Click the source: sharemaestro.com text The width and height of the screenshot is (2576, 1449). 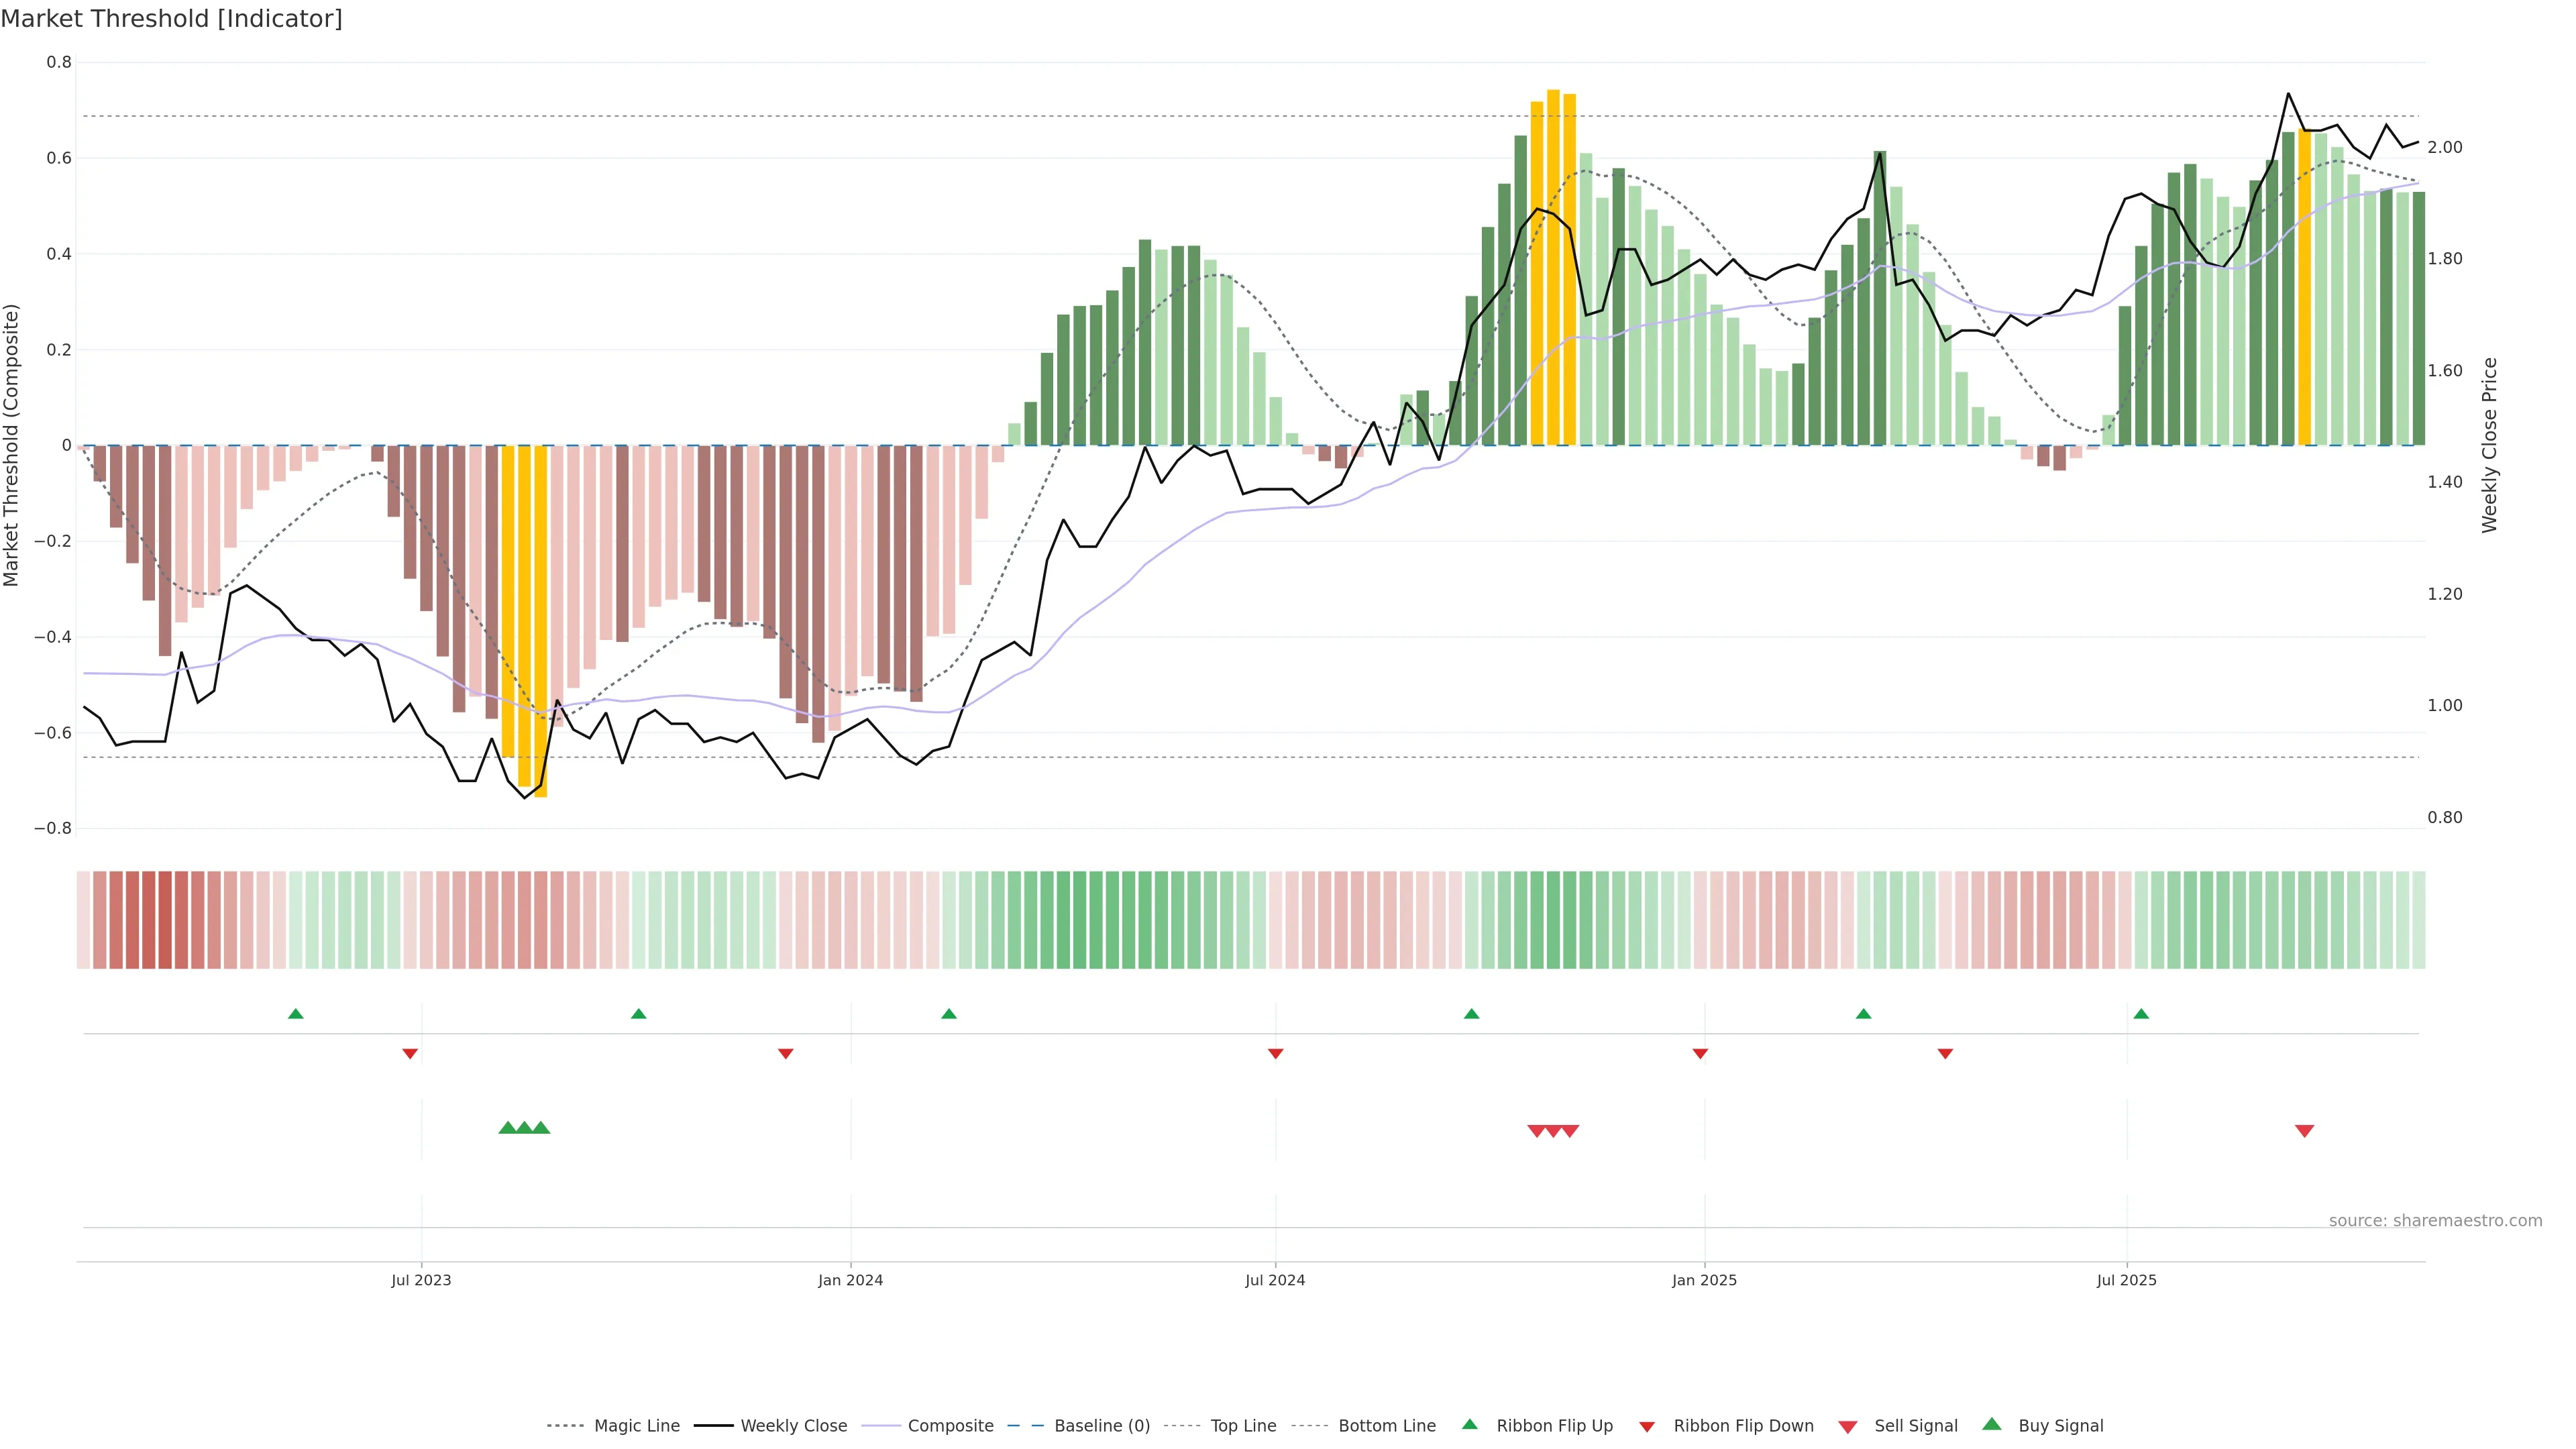[2435, 1221]
